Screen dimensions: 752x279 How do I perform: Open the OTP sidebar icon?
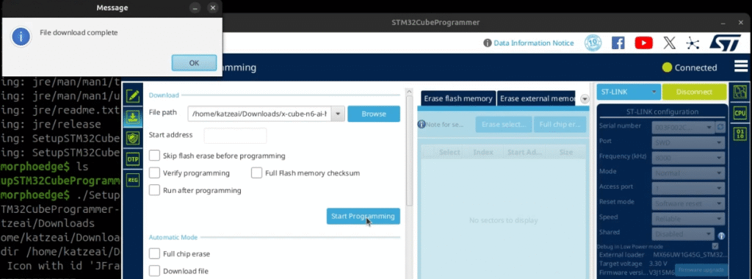(x=133, y=159)
